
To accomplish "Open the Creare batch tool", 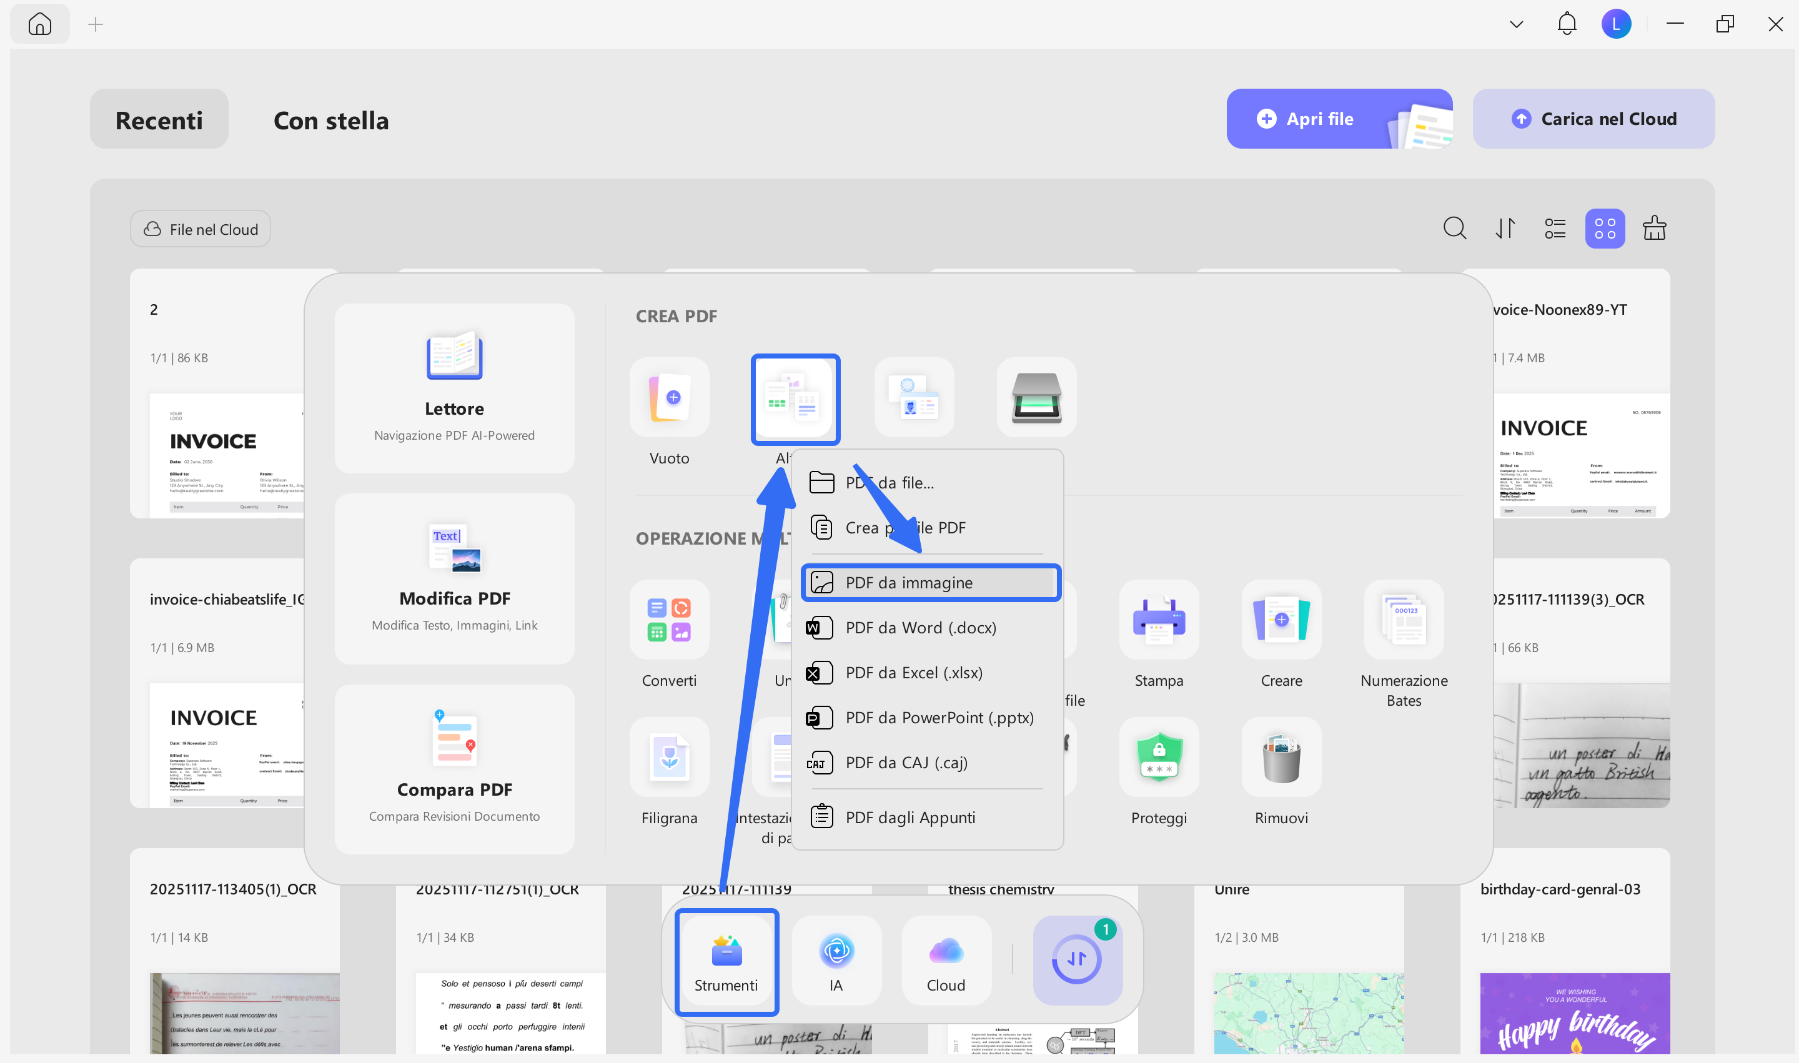I will (x=1281, y=620).
